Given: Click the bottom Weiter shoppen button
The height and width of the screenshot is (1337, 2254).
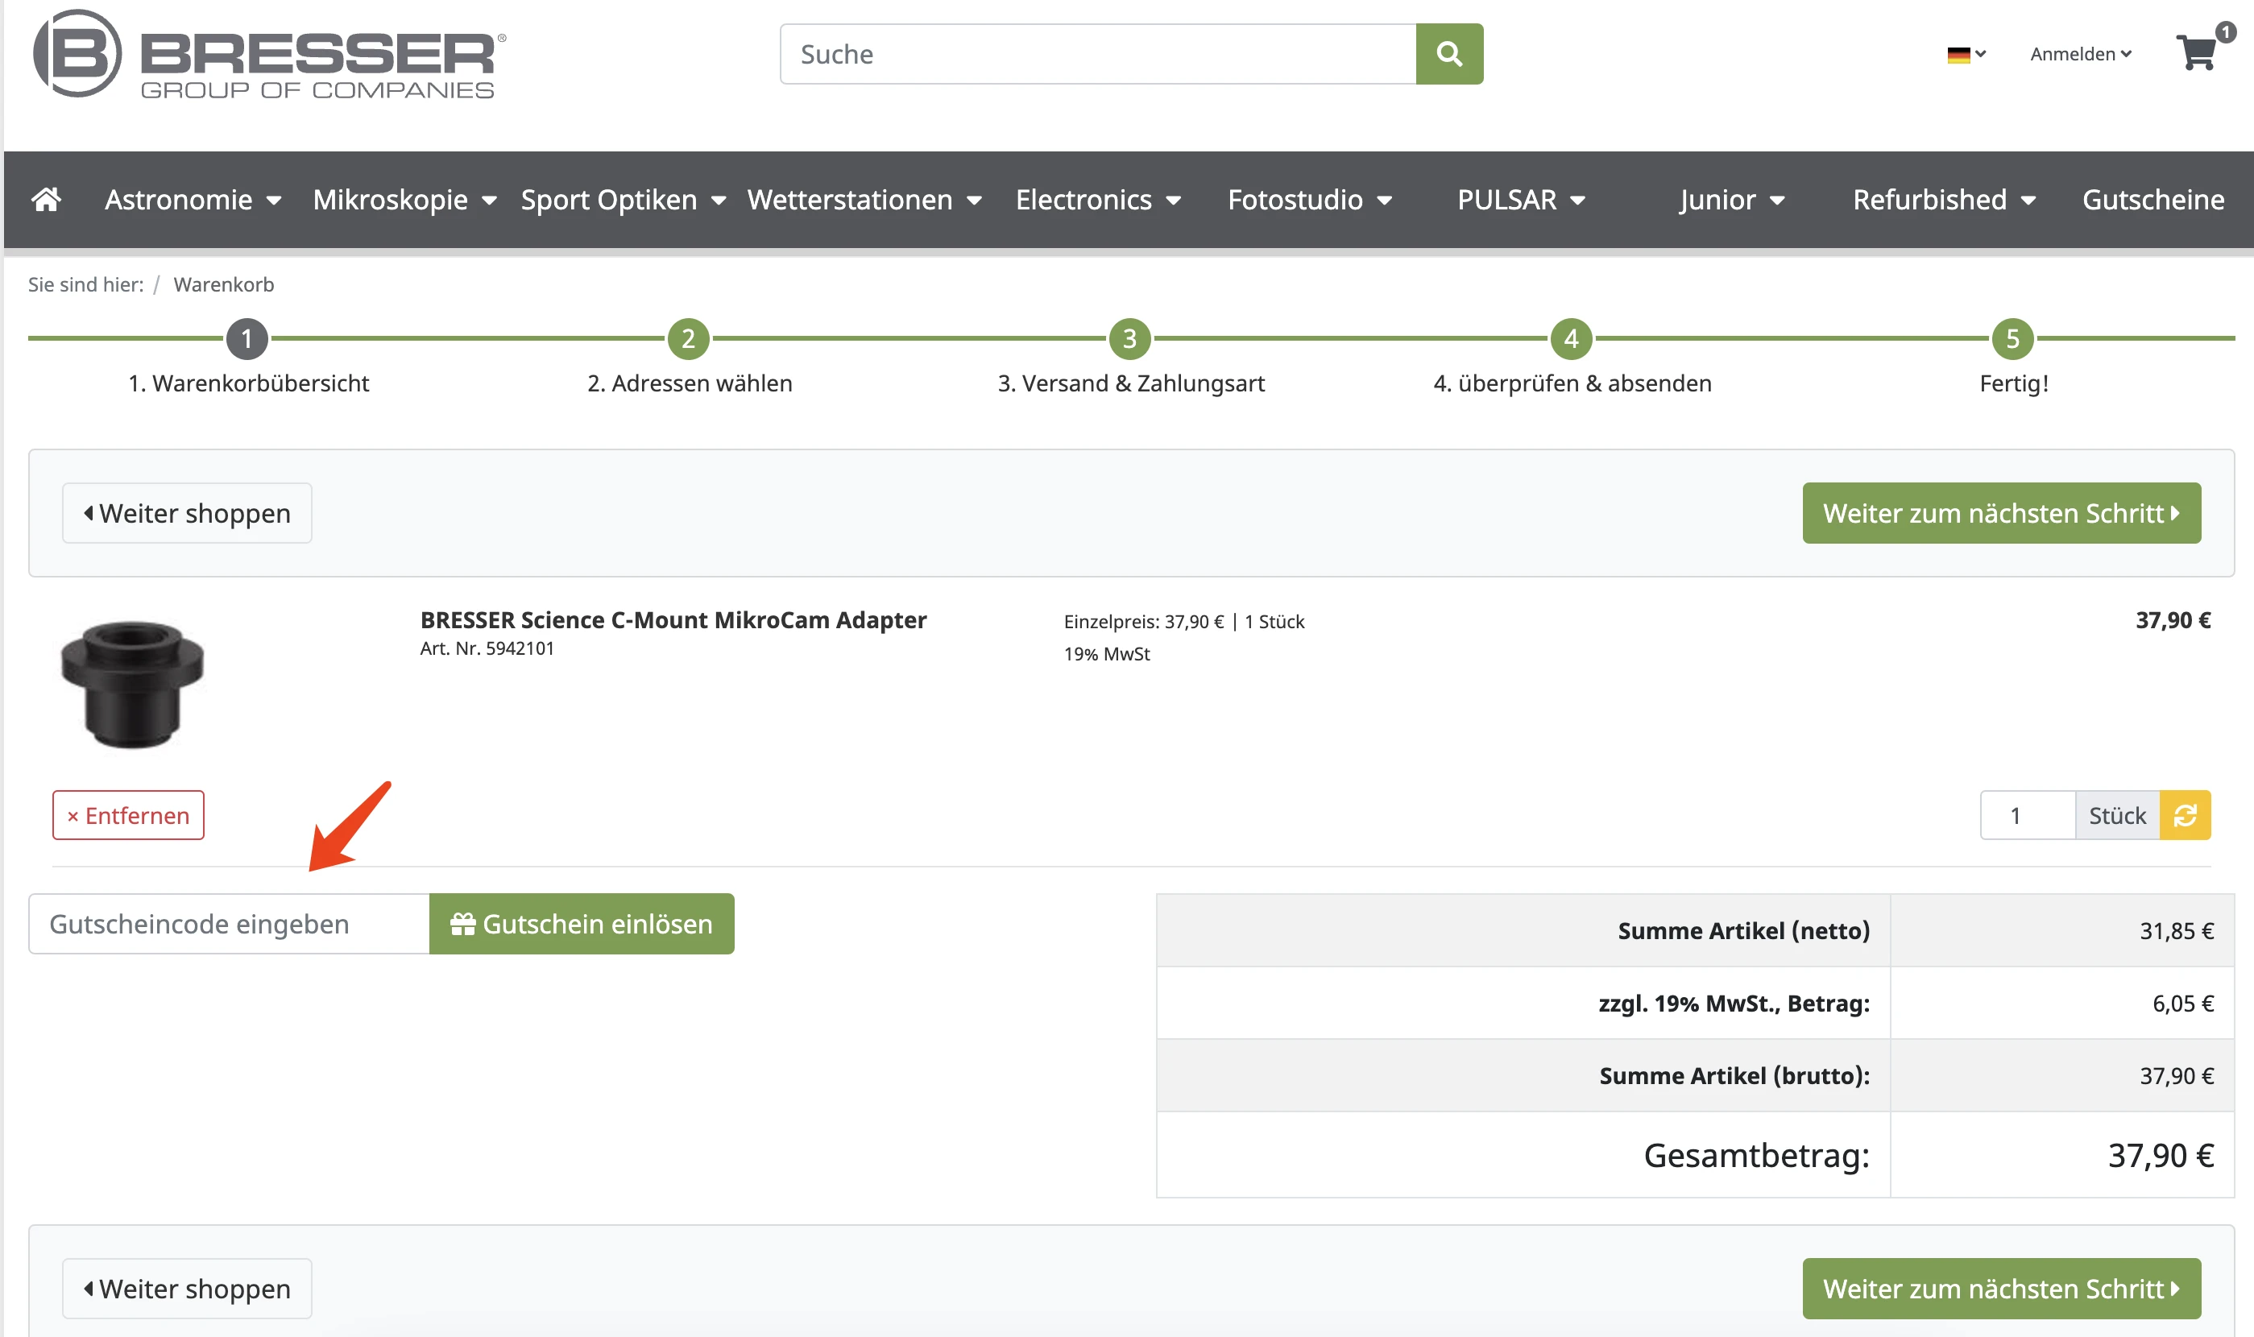Looking at the screenshot, I should click(188, 1289).
